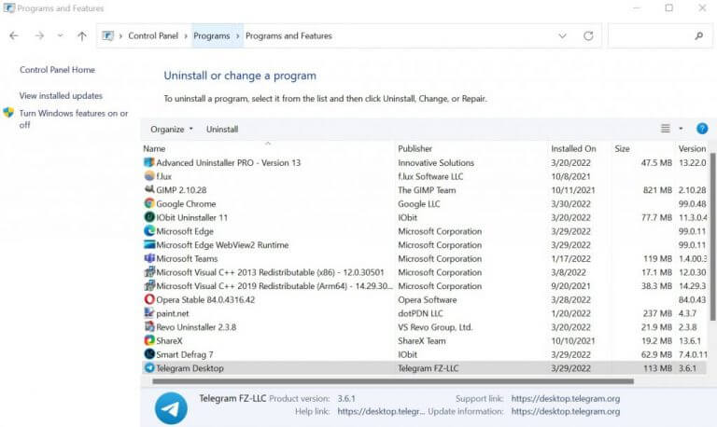
Task: Click the f.lux program icon
Action: pos(149,176)
